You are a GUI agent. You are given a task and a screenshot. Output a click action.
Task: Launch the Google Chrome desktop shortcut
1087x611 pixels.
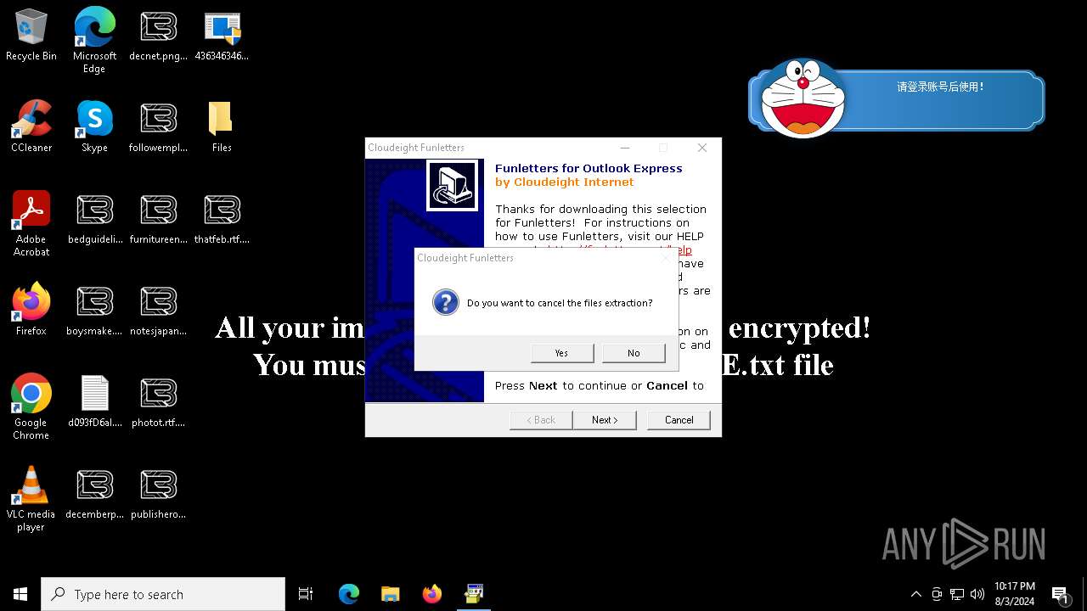pos(31,406)
